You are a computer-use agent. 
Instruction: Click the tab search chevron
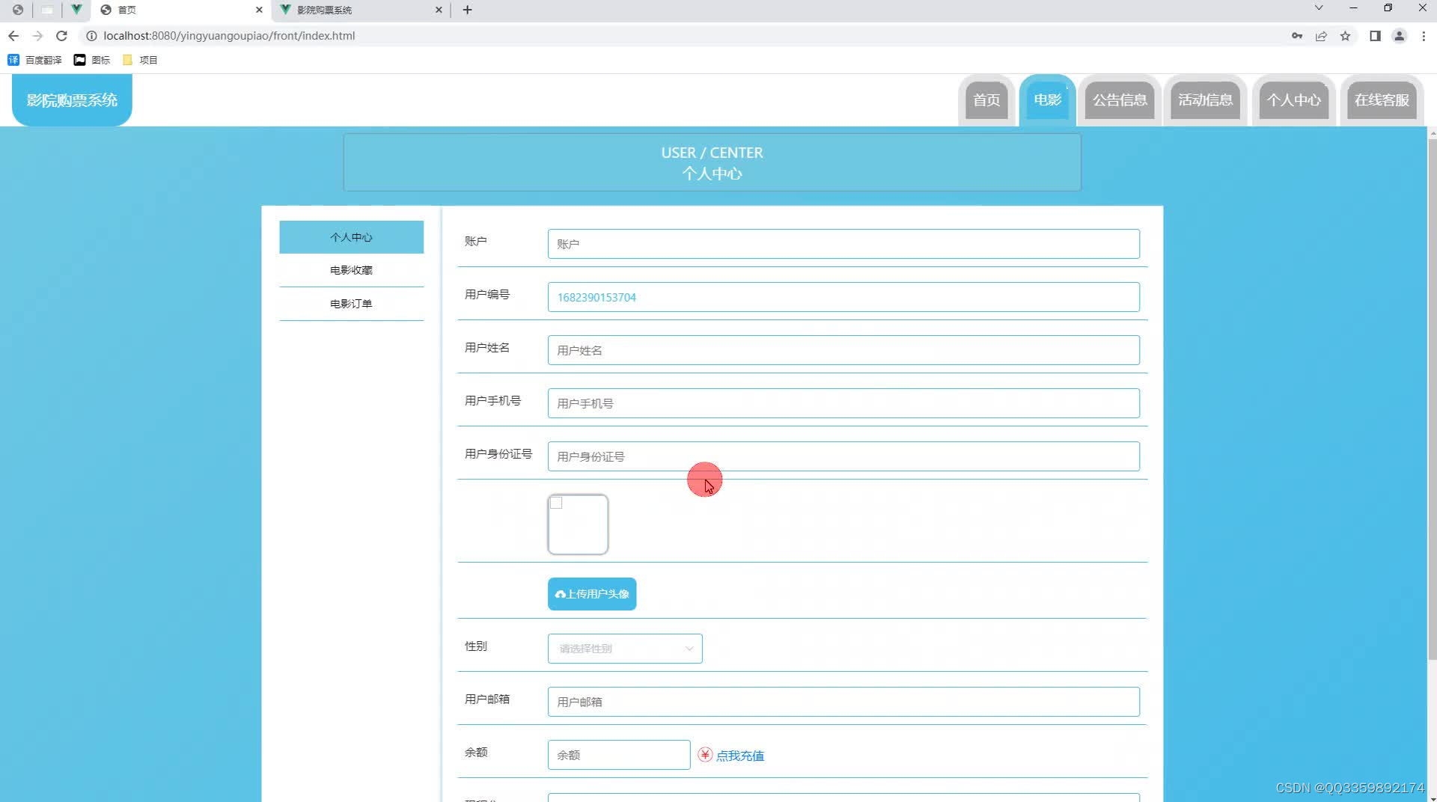point(1319,8)
